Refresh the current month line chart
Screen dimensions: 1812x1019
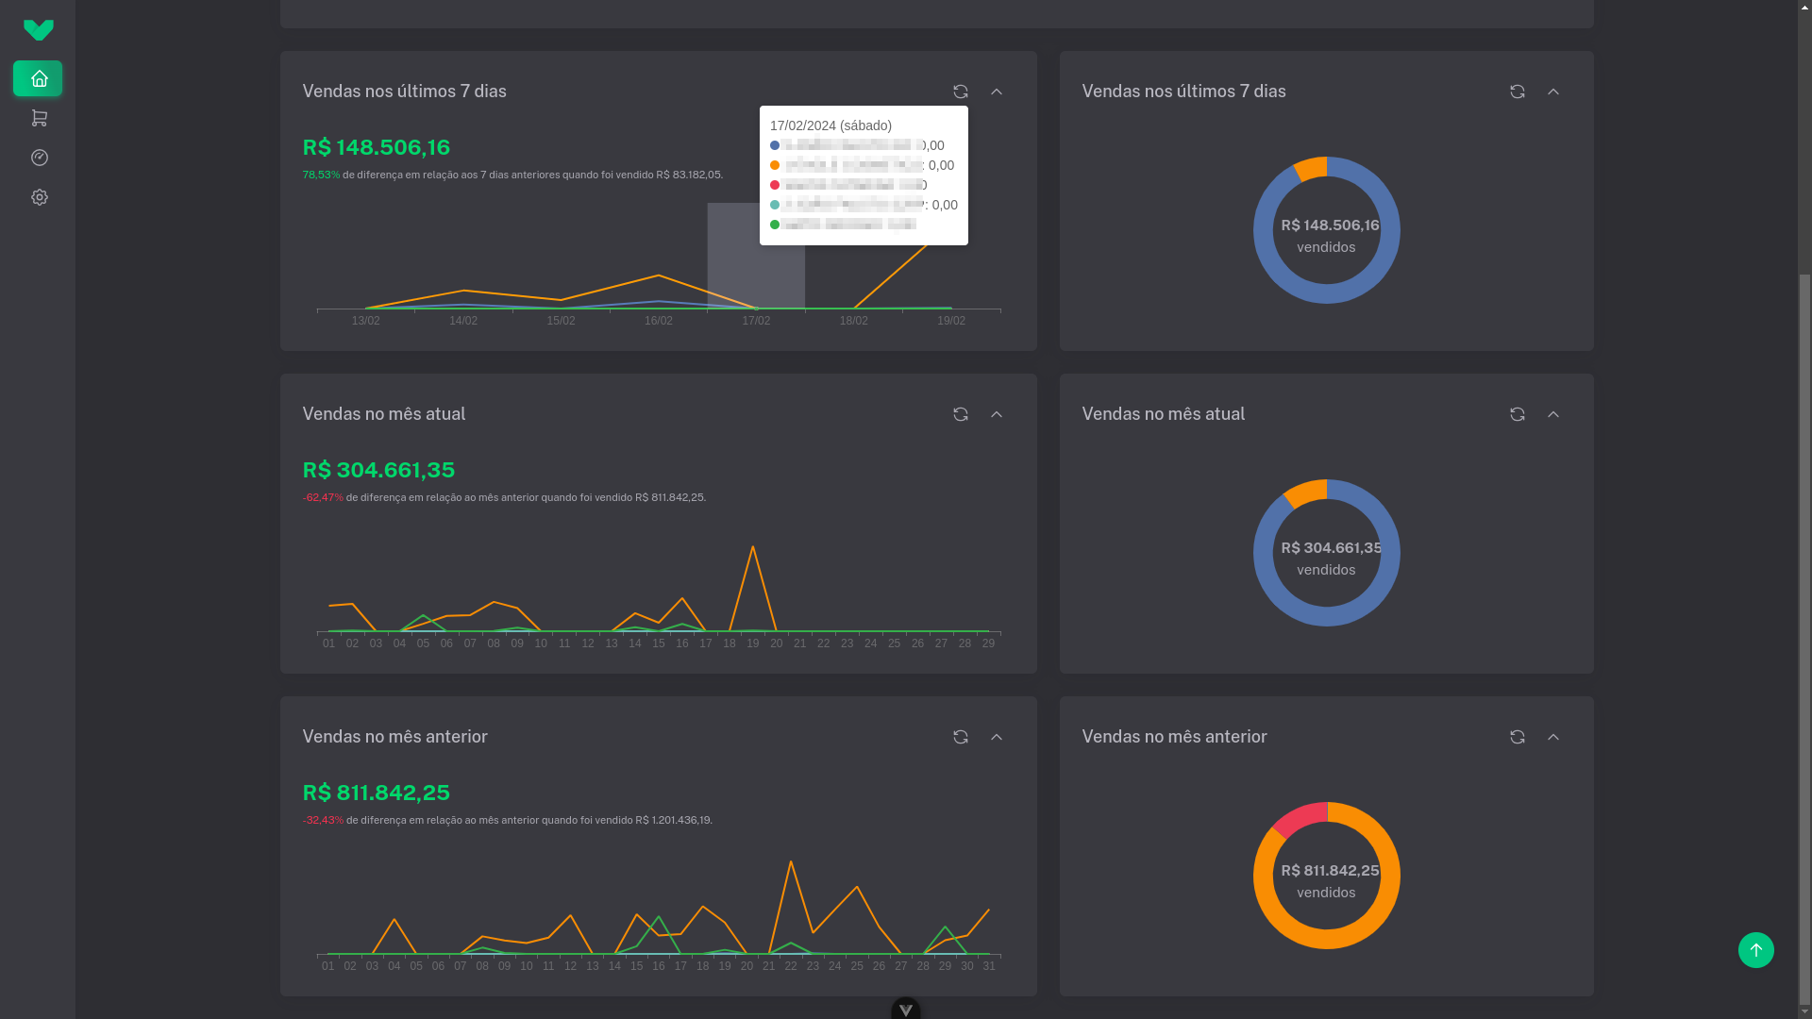point(960,414)
